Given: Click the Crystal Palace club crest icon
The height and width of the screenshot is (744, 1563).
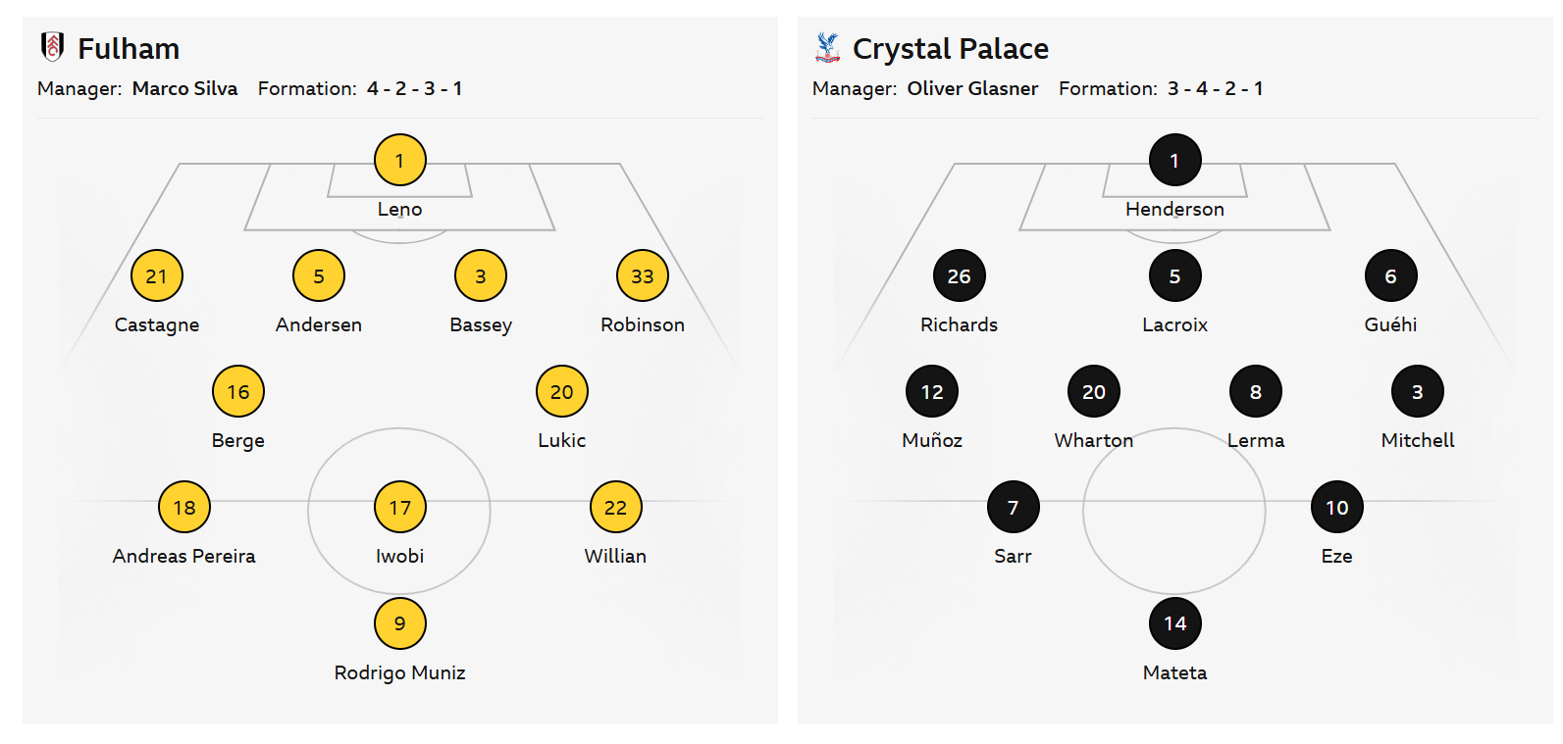Looking at the screenshot, I should point(828,46).
